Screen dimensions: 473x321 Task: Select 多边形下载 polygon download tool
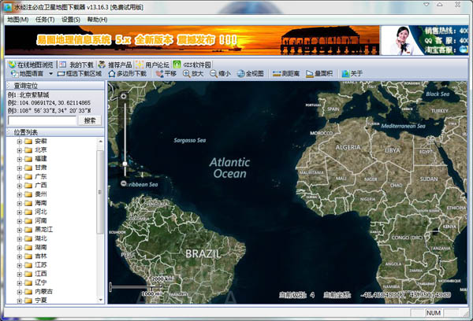127,74
